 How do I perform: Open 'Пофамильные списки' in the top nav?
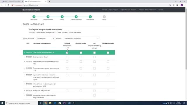[128, 10]
